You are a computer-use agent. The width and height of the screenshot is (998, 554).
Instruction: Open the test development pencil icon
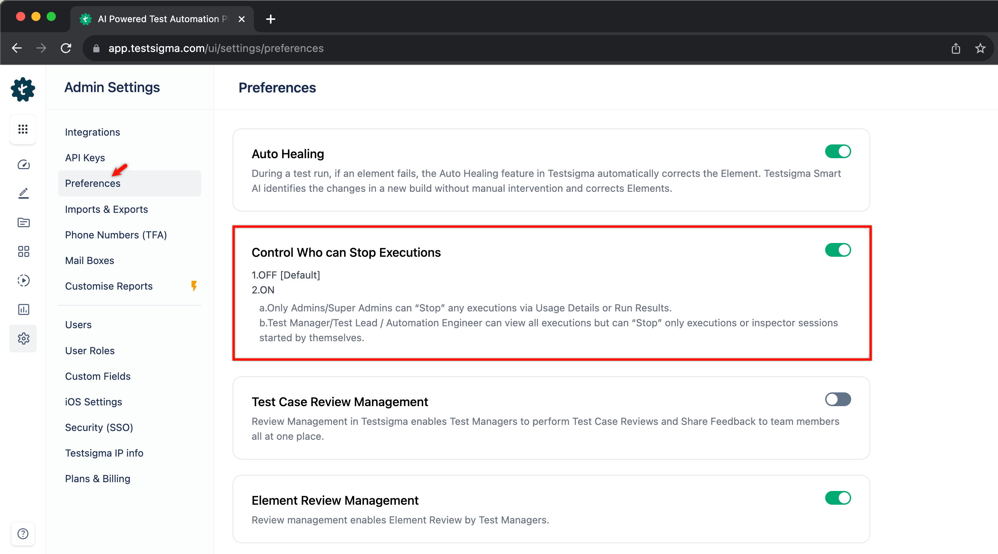click(x=23, y=193)
